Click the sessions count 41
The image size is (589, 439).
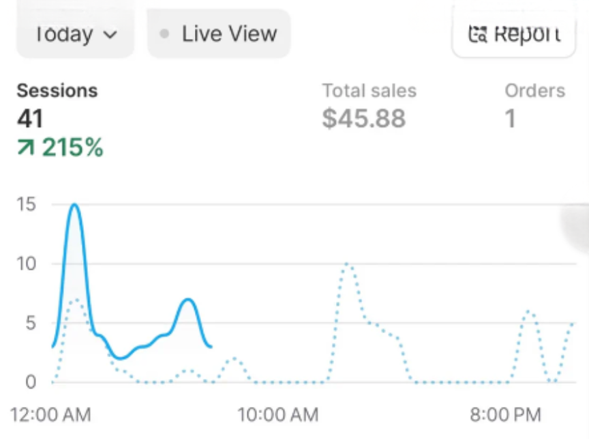[30, 119]
